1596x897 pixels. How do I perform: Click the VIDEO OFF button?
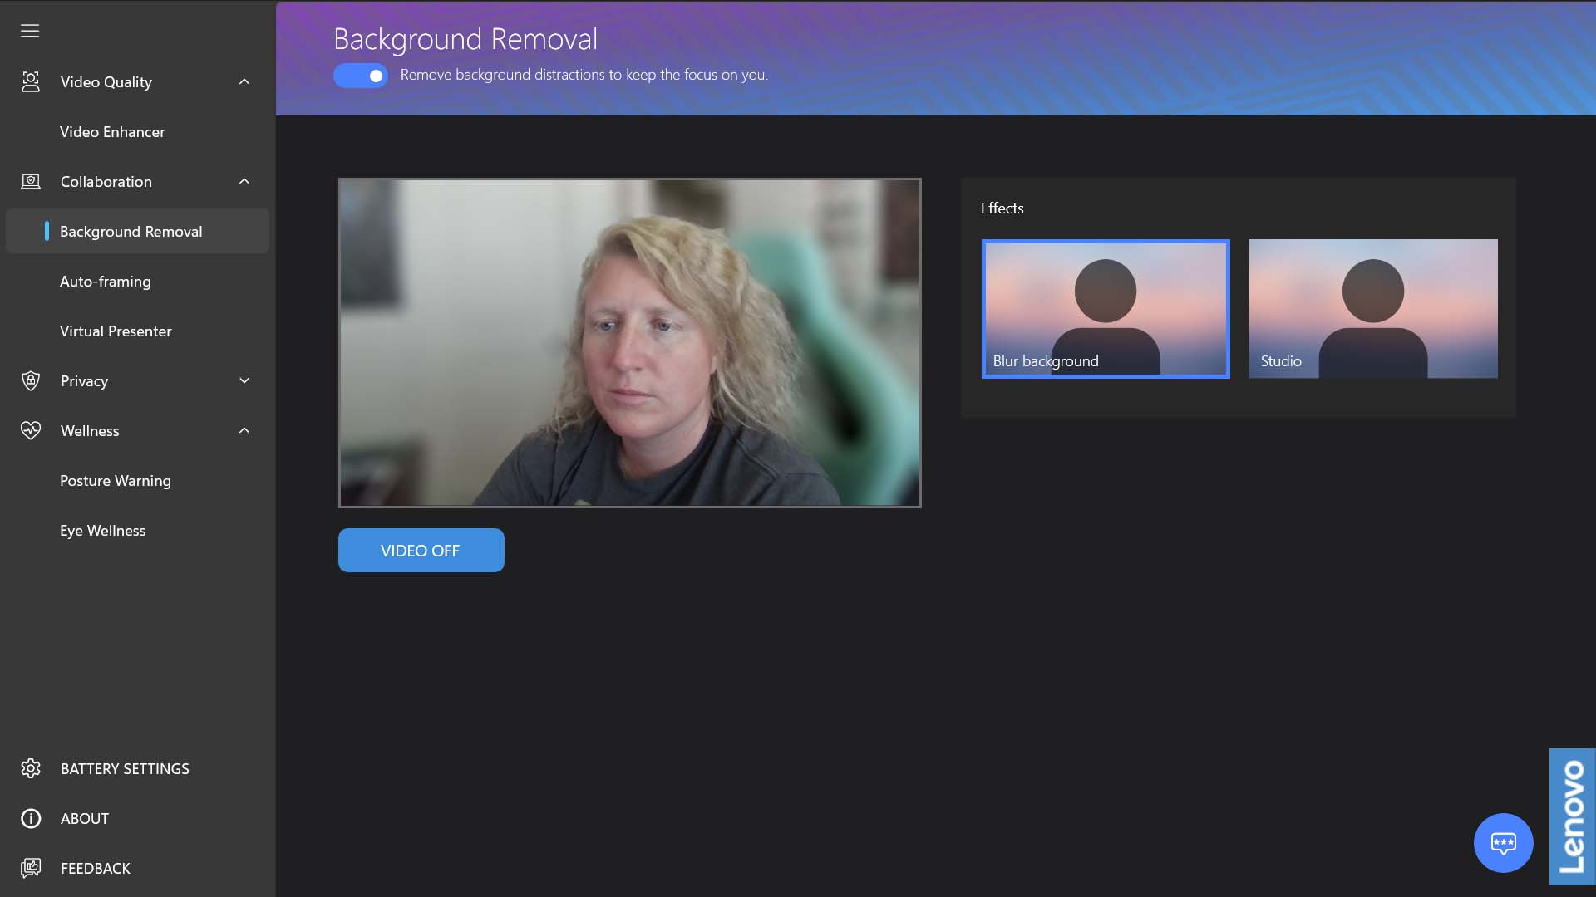(x=421, y=550)
